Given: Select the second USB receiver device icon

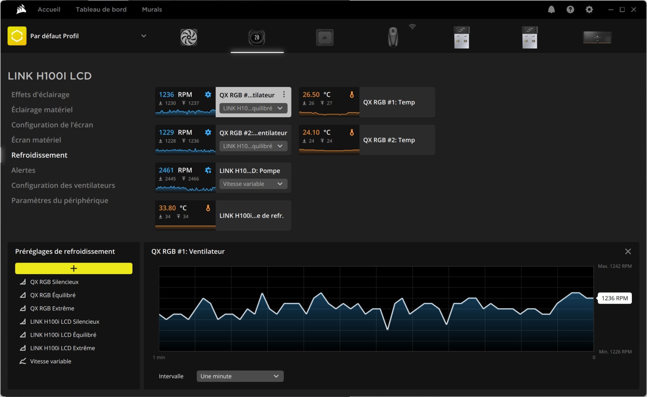Looking at the screenshot, I should [x=530, y=37].
